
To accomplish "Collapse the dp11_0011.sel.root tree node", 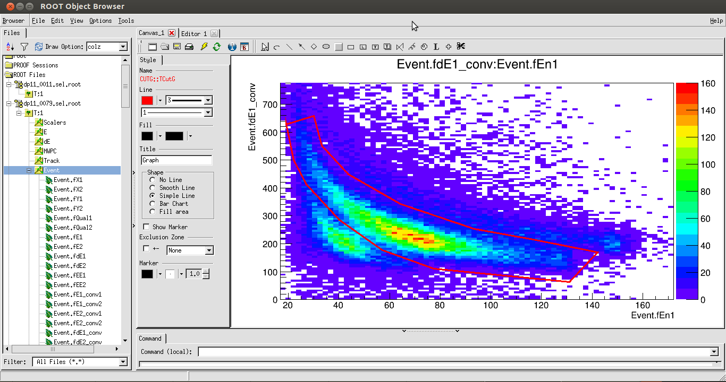I will (x=9, y=84).
